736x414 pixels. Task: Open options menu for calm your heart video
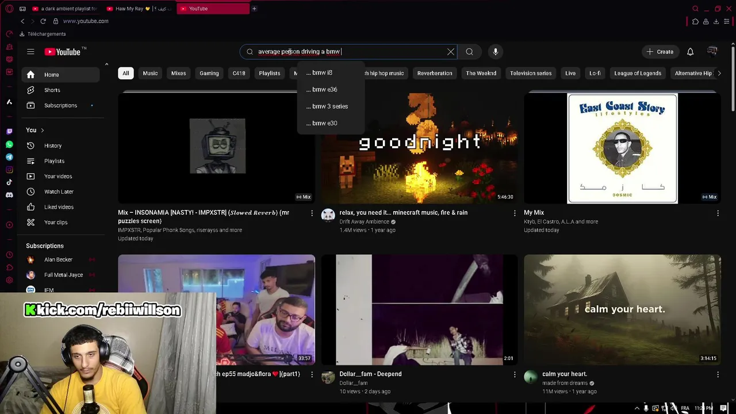coord(718,375)
